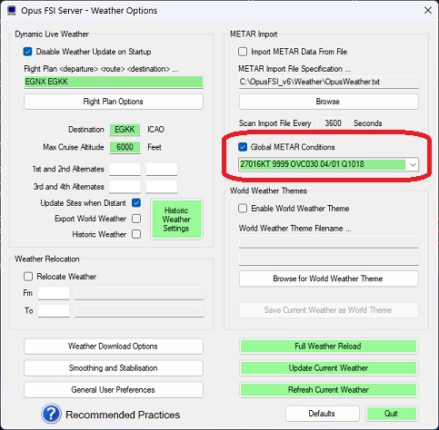Click the second World Weather Theme field
This screenshot has width=439, height=430.
328,259
